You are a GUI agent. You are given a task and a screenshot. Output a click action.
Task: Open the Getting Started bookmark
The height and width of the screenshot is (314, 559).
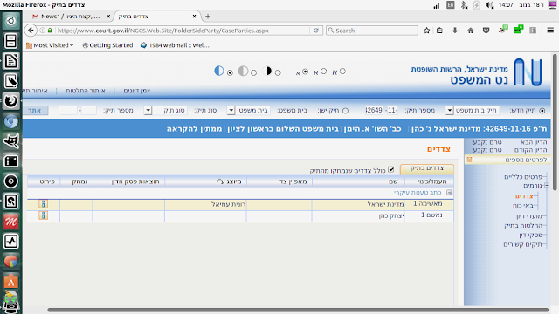[107, 45]
